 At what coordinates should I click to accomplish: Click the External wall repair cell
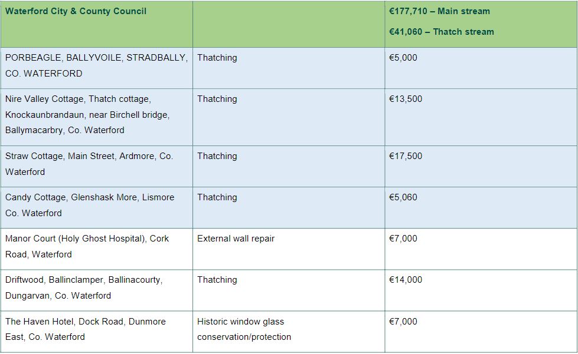click(x=236, y=239)
